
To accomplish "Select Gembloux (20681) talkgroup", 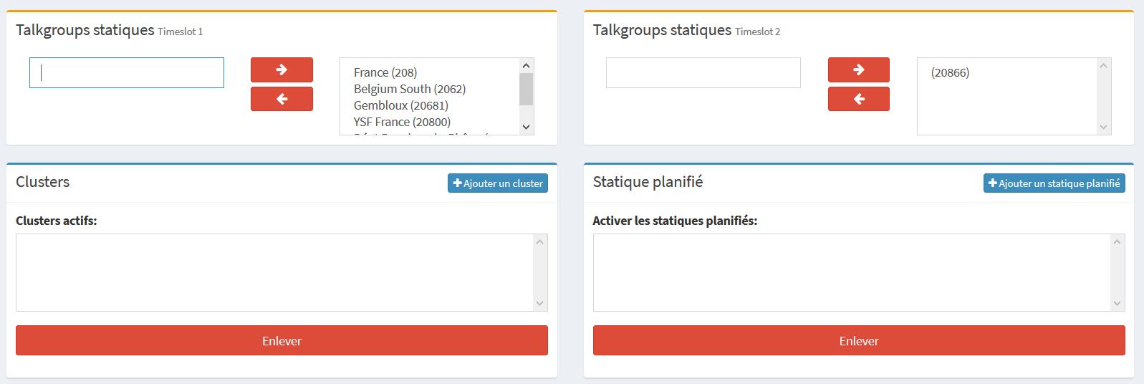I will pyautogui.click(x=401, y=105).
